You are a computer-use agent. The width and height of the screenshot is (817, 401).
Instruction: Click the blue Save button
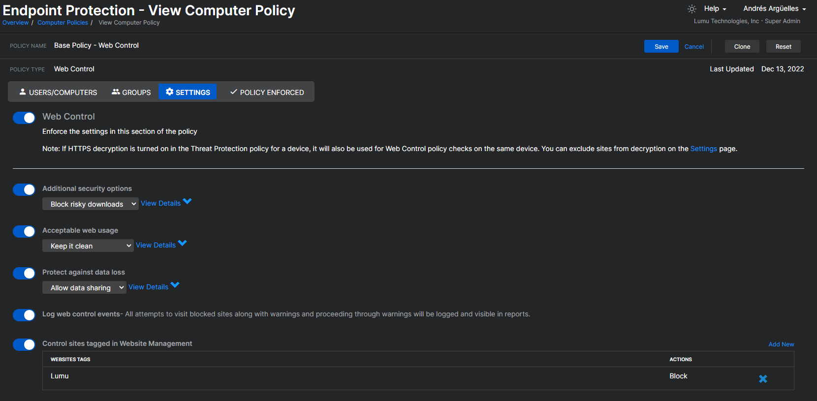click(x=661, y=46)
